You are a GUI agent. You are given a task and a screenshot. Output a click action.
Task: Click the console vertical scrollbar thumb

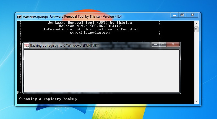click(x=197, y=29)
